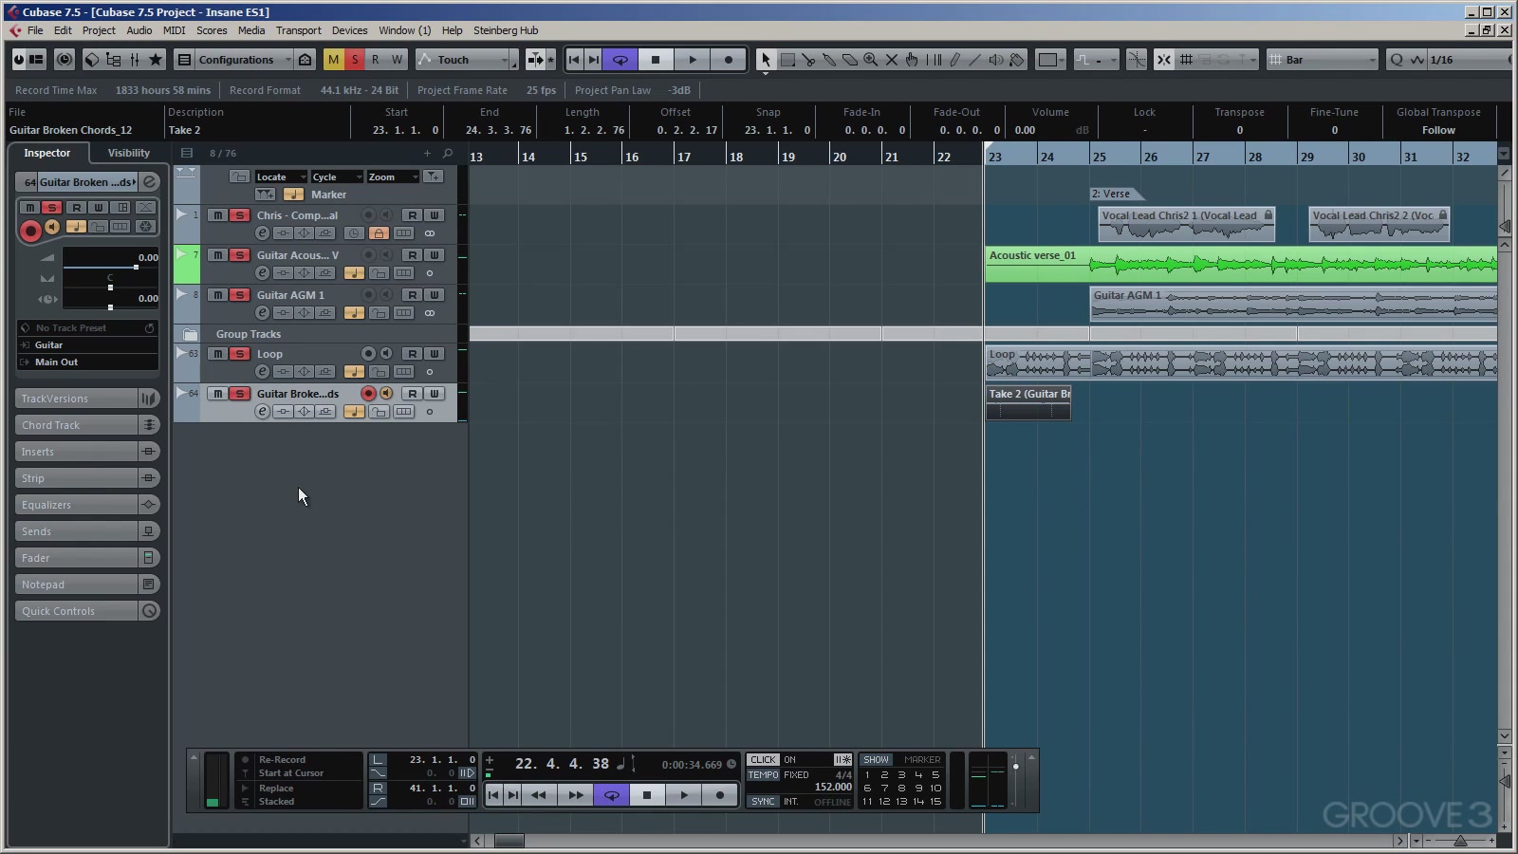Select the Zoom magnifier tool

click(871, 59)
